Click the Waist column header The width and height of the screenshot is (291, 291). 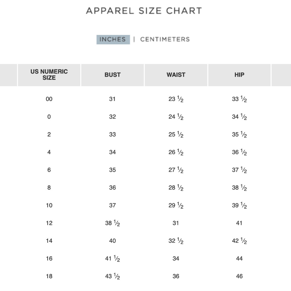[176, 75]
